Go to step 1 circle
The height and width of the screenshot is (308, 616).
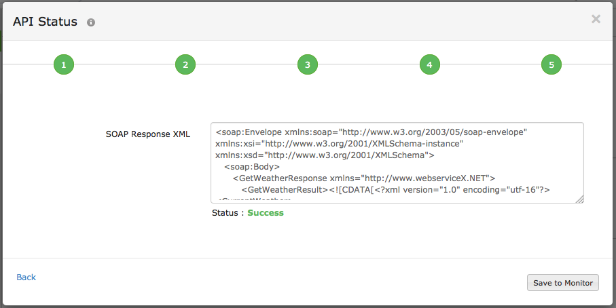click(63, 64)
